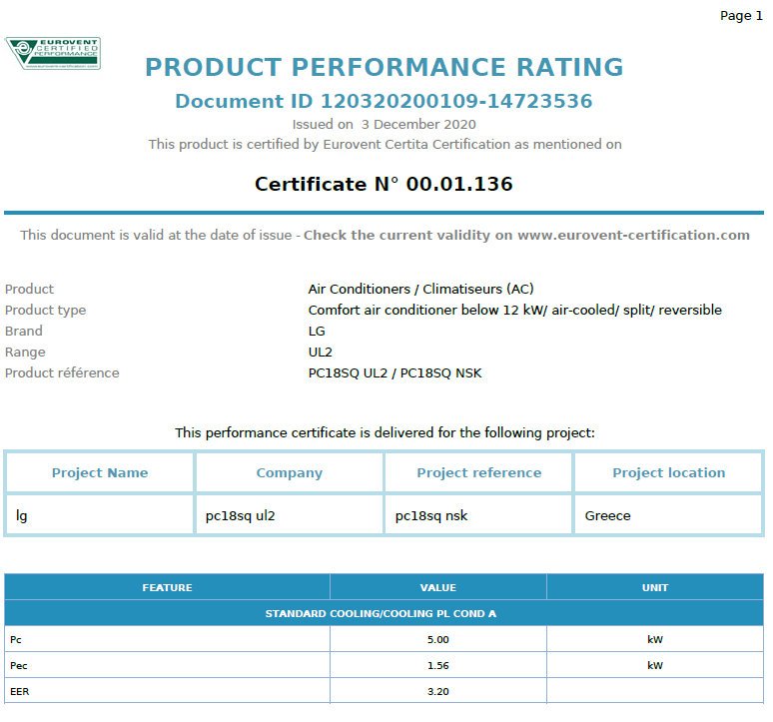Select the Document ID 120320200109-14723536 text
Viewport: 773px width, 722px height.
385,101
